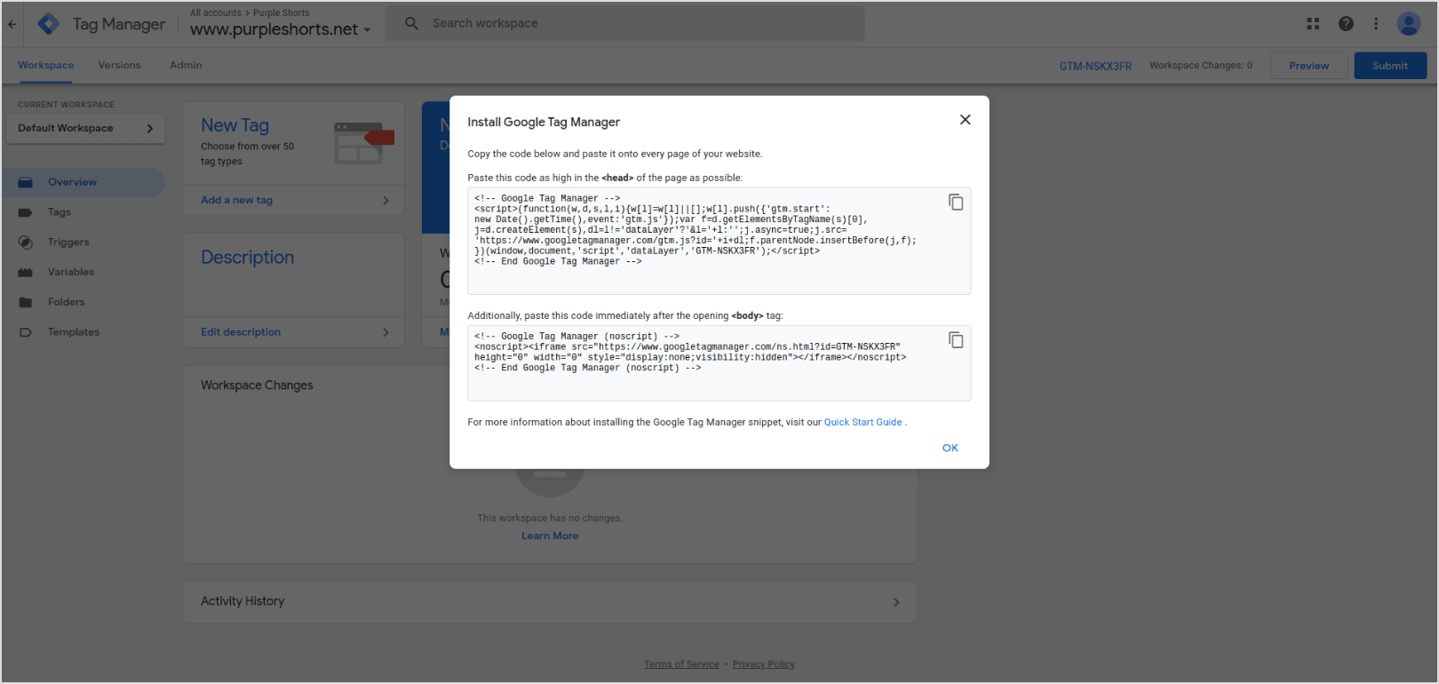Click the chevron beside Add a new tag
1439x684 pixels.
(386, 201)
